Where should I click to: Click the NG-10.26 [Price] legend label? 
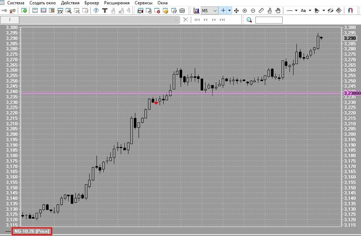click(x=32, y=231)
